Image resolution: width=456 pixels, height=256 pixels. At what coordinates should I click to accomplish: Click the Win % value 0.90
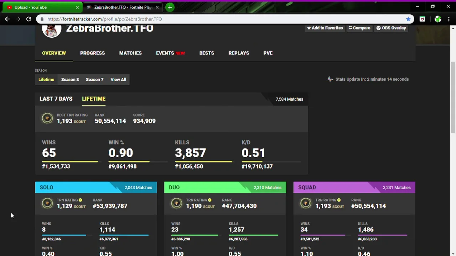pos(121,153)
